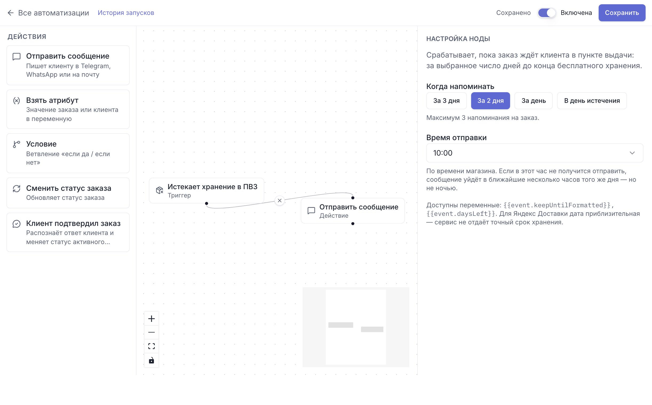This screenshot has width=652, height=405.
Task: Click the variable icon beside «Взять атрибут»
Action: pos(17,100)
